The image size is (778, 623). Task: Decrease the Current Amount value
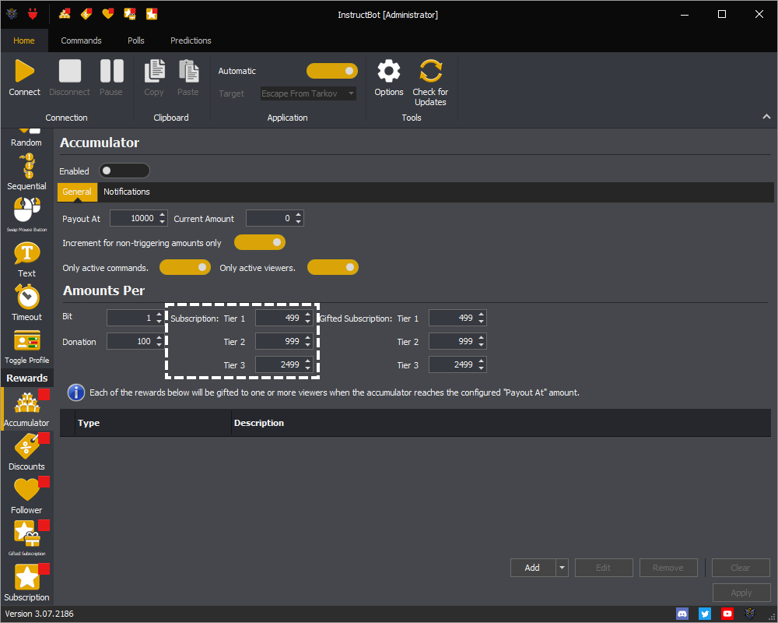pyautogui.click(x=298, y=222)
